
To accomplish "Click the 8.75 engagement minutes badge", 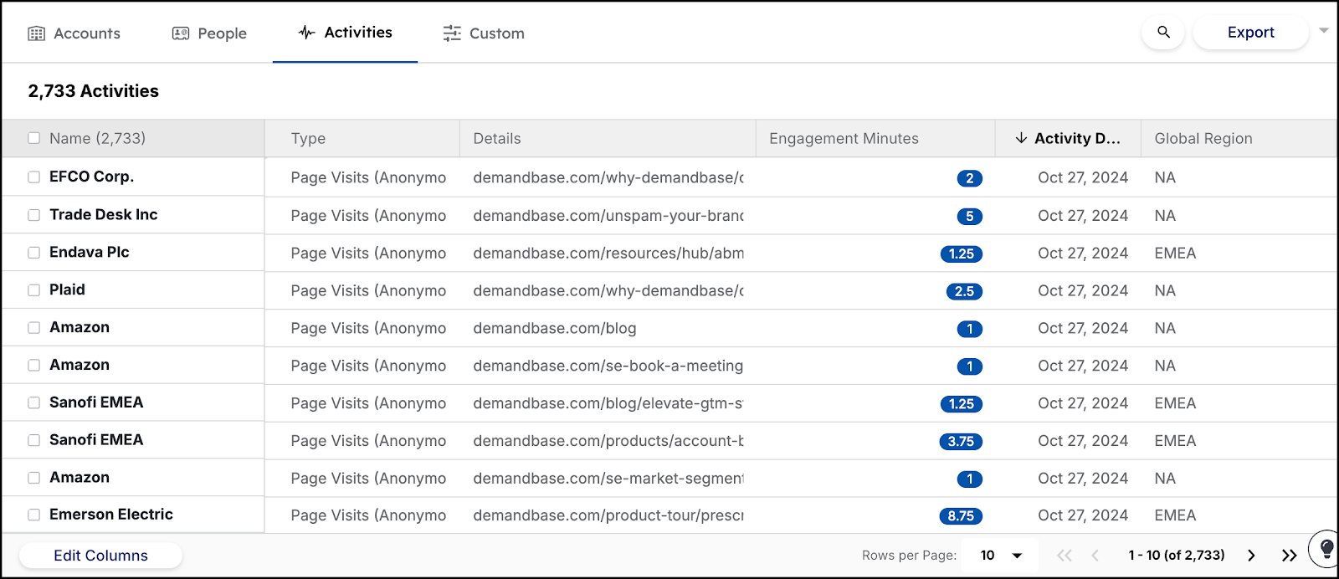I will click(x=961, y=516).
